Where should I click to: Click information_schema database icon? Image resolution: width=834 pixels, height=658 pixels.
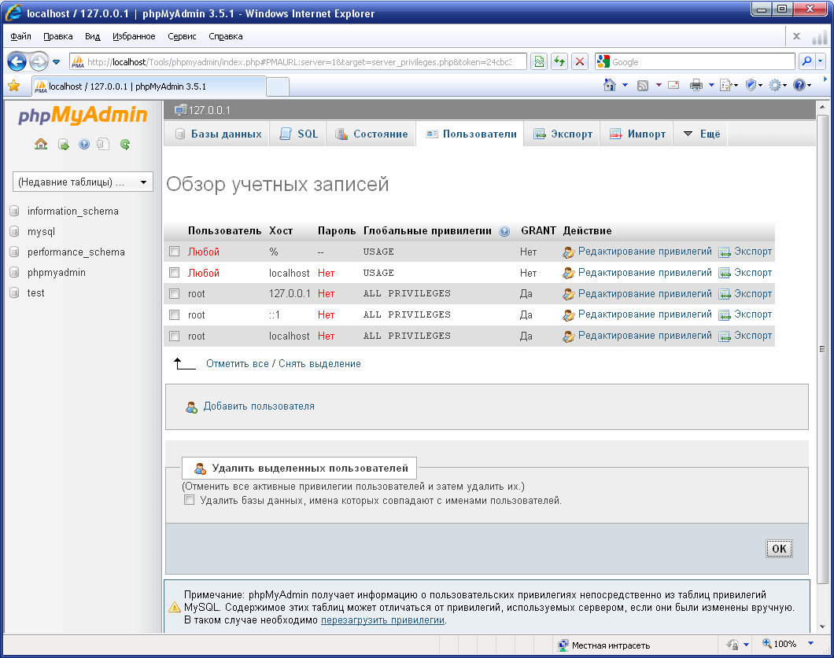(14, 211)
